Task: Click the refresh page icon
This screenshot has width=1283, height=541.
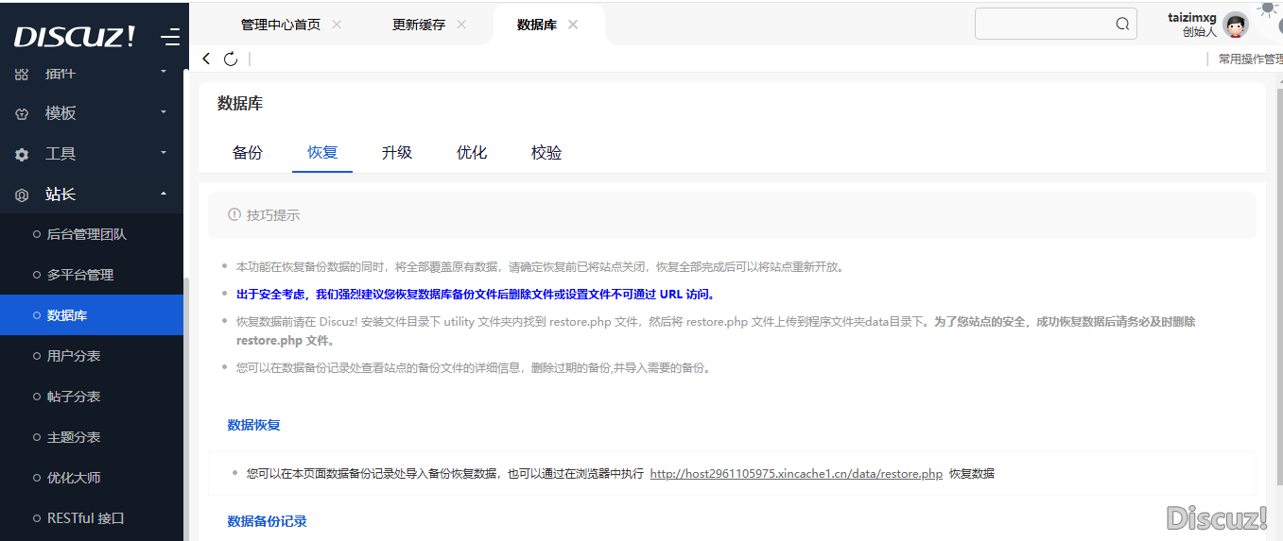Action: coord(231,59)
